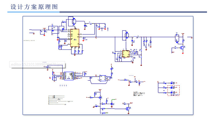Click the green wire segment near bottom
Viewport: 211px width, 123px height.
(114, 100)
